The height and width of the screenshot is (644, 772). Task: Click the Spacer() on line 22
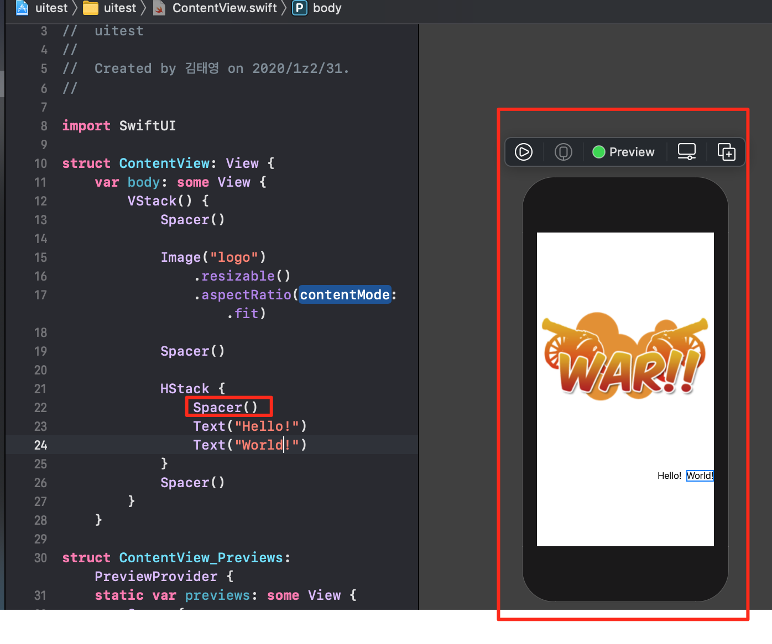click(x=226, y=408)
